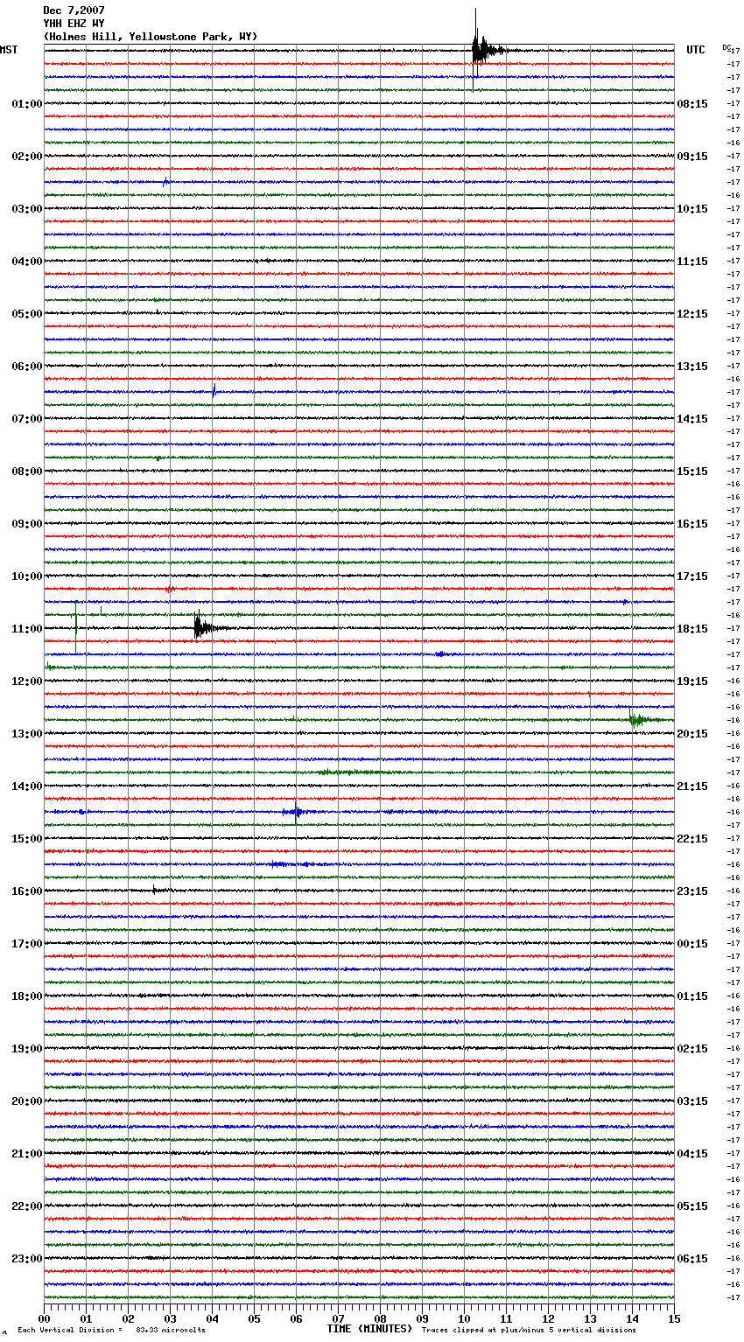Viewport: 744px width, 1342px height.
Task: Select the '21:00' MST time label
Action: [27, 1154]
